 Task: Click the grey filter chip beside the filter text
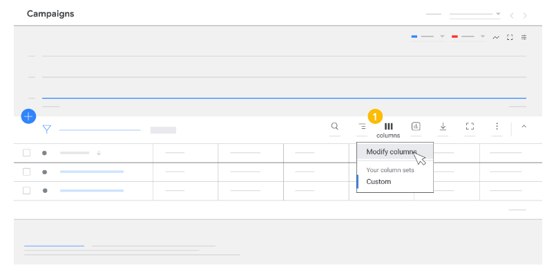point(163,130)
